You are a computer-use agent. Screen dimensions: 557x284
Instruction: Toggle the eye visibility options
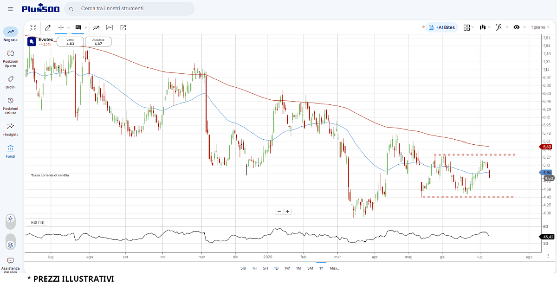pyautogui.click(x=519, y=27)
